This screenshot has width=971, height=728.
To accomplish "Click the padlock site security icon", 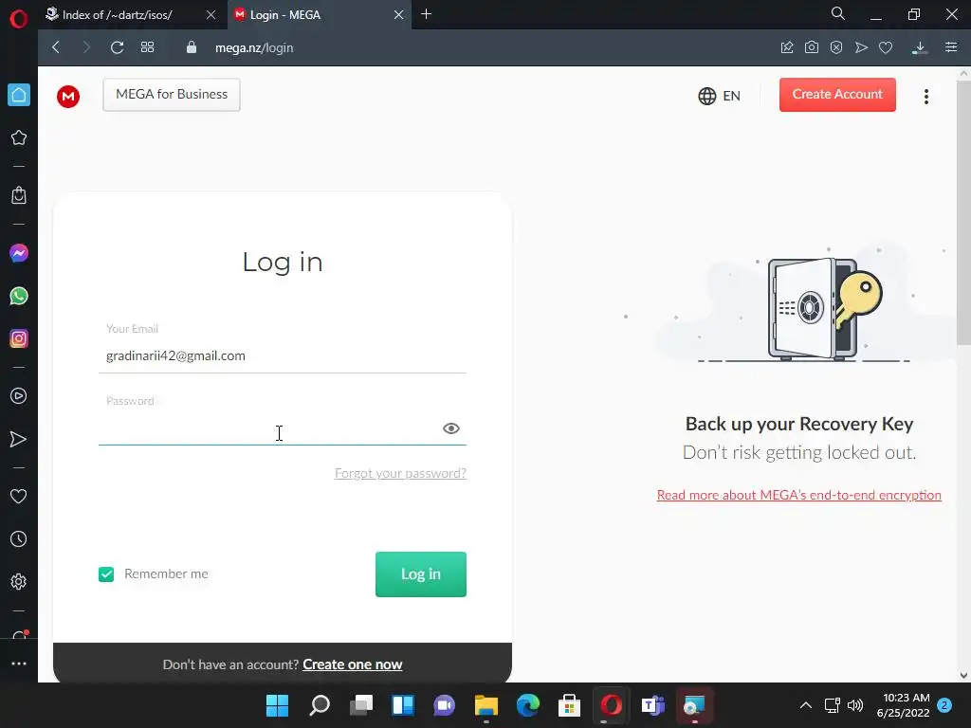I will [192, 47].
